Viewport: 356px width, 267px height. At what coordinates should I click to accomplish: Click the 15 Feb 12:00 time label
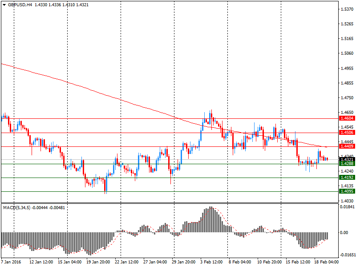click(x=298, y=262)
